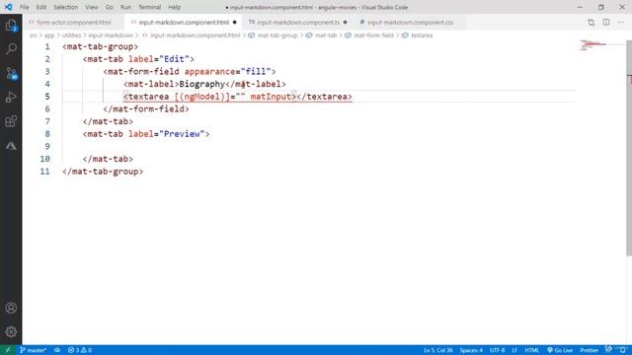This screenshot has height=355, width=632.
Task: Click the textarea breadcrumb
Action: tap(422, 35)
